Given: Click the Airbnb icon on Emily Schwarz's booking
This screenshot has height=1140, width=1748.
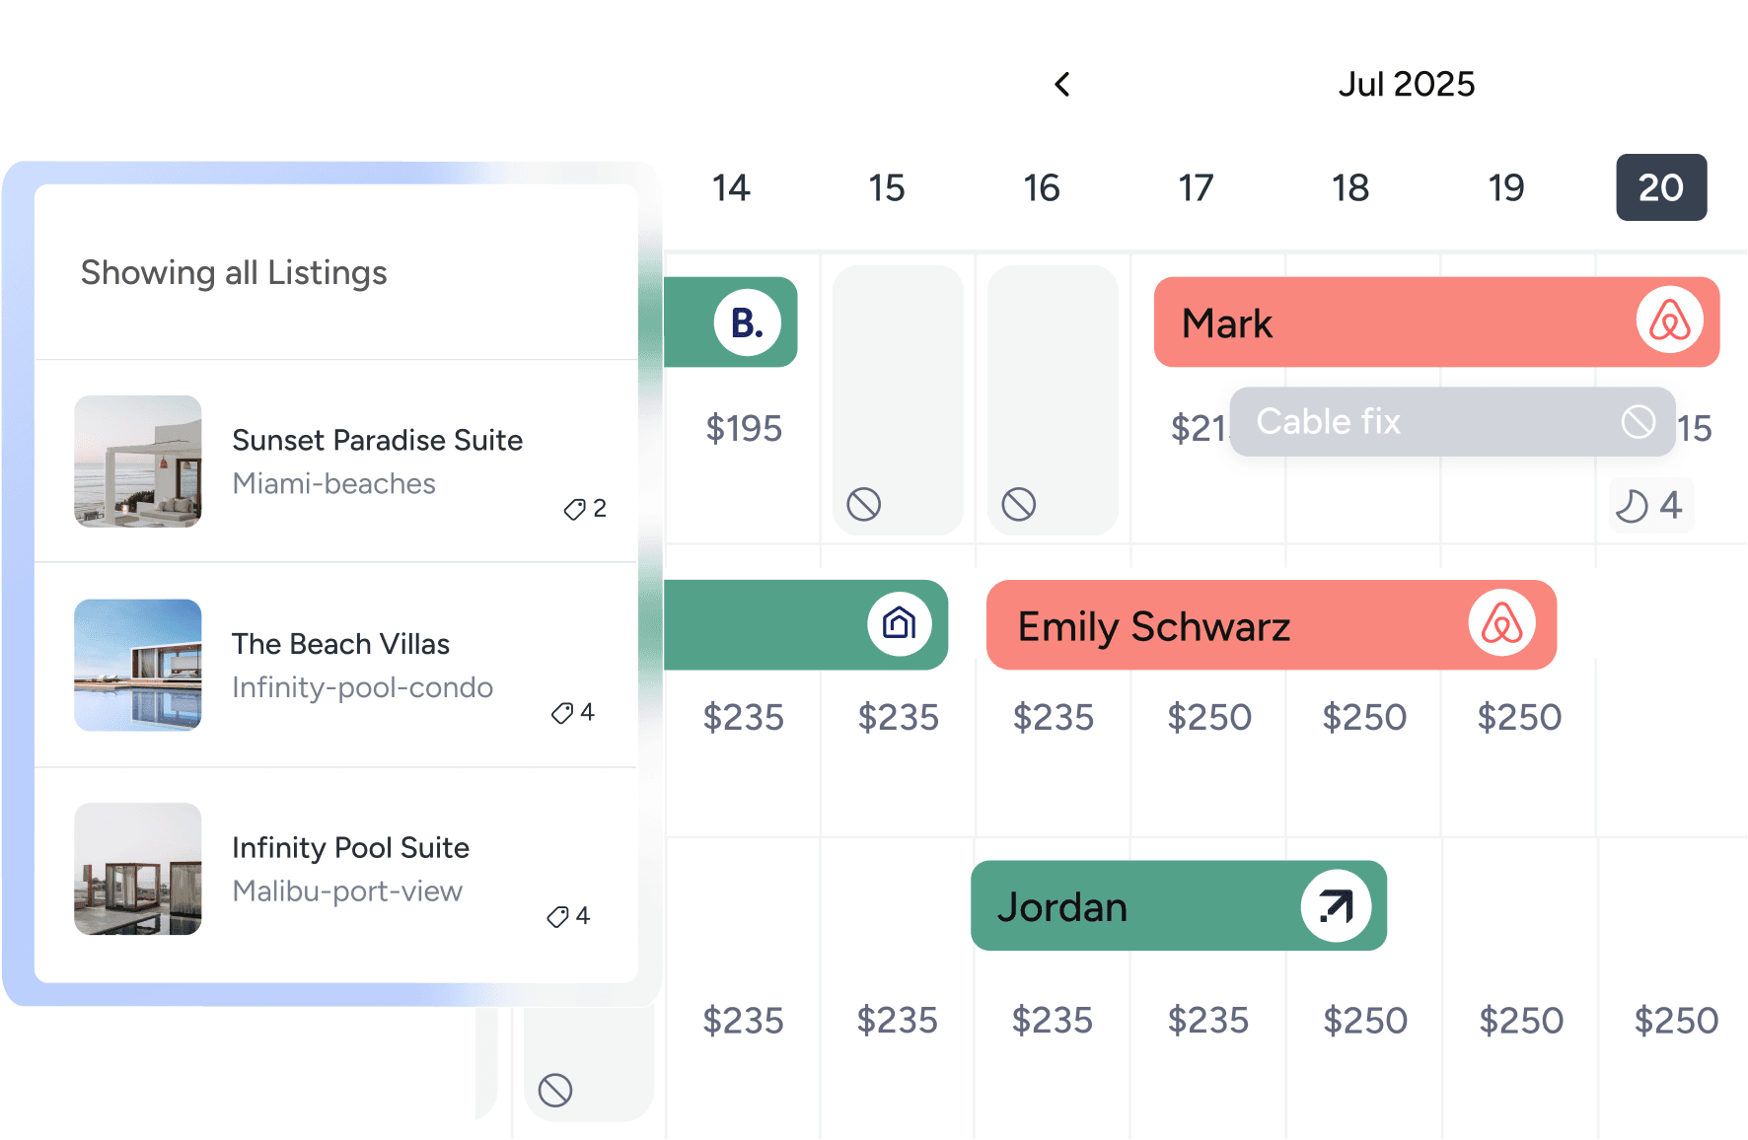Looking at the screenshot, I should pos(1502,624).
